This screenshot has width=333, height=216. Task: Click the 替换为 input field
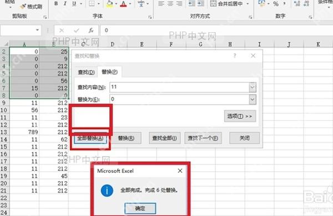coord(179,99)
